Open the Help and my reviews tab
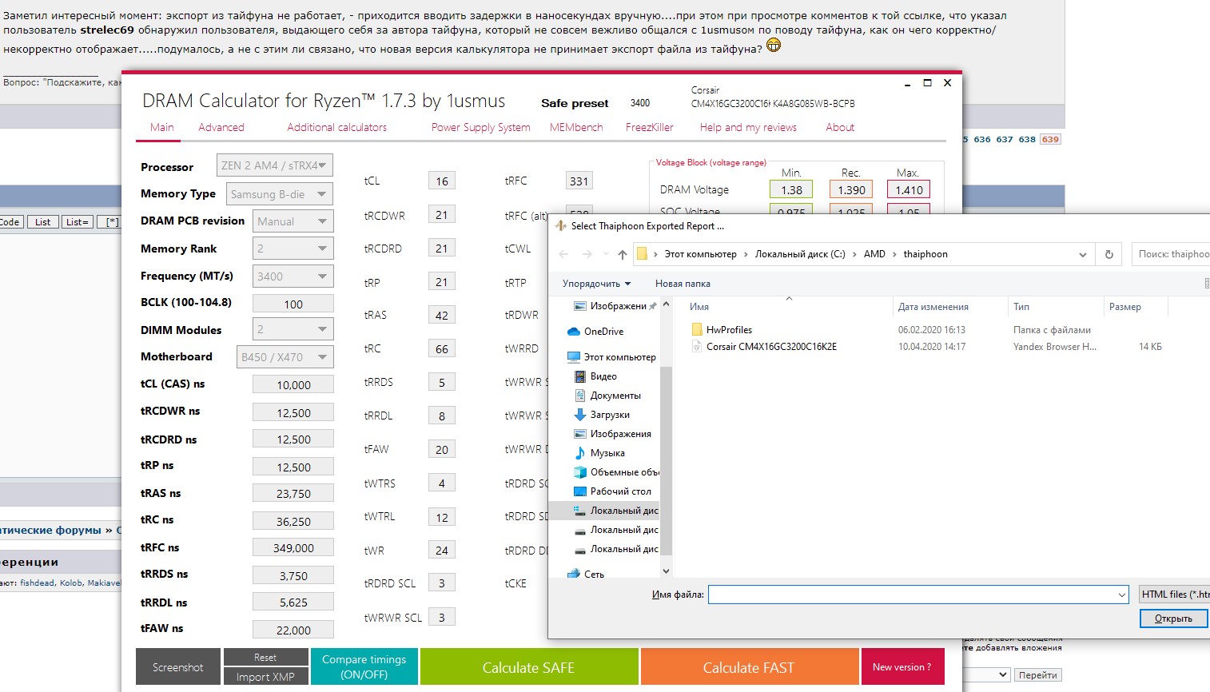The image size is (1210, 692). (x=748, y=127)
